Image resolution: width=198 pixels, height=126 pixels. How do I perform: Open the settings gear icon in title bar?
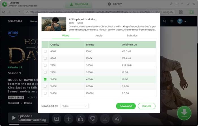click(171, 4)
